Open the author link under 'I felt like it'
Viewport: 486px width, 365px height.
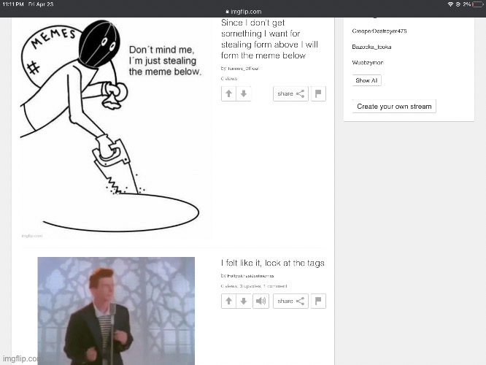click(x=250, y=276)
